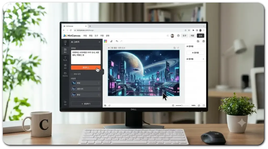
Task: Open the 파일 menu in the header
Action: click(85, 36)
